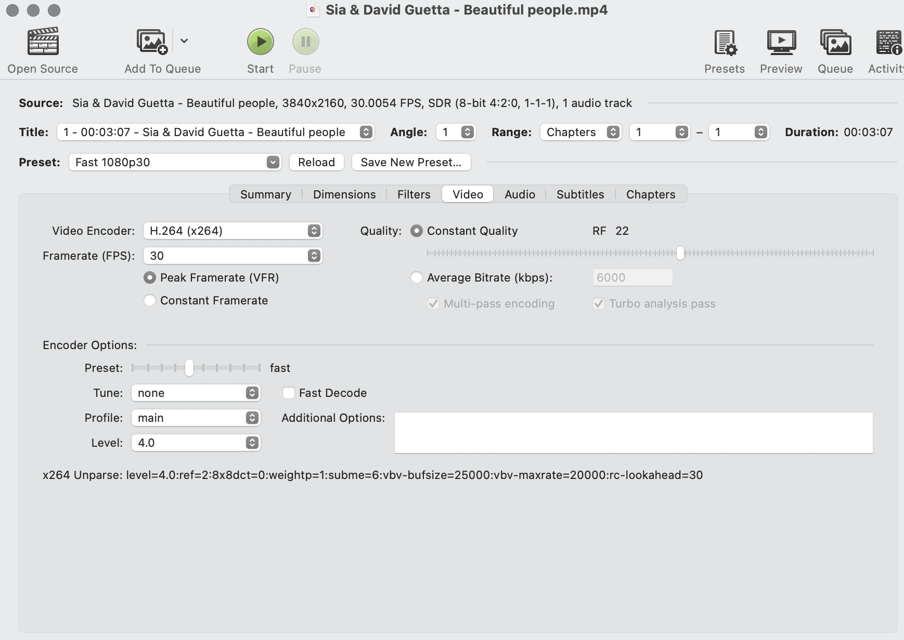Viewport: 904px width, 640px height.
Task: Click the Open Source clapperboard icon
Action: pyautogui.click(x=43, y=42)
